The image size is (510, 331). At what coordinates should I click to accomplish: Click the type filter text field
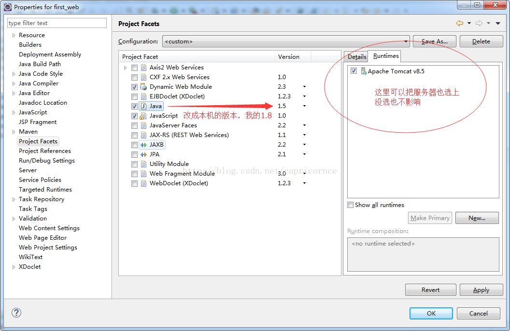coord(57,23)
